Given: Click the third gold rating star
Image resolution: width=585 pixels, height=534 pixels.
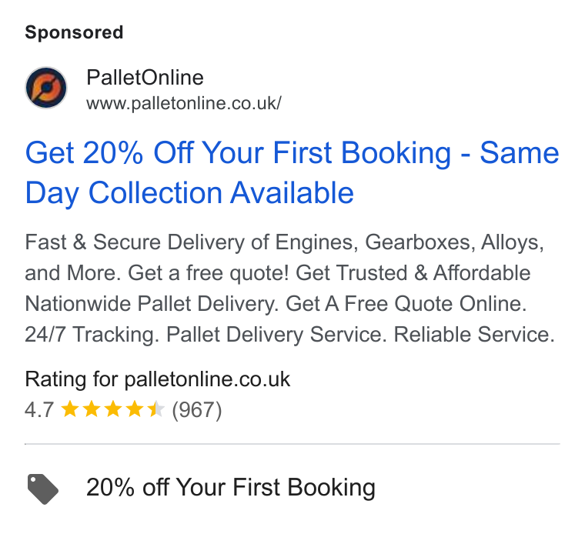Looking at the screenshot, I should point(112,409).
